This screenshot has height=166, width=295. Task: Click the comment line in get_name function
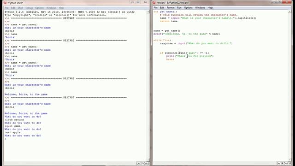pyautogui.click(x=199, y=15)
